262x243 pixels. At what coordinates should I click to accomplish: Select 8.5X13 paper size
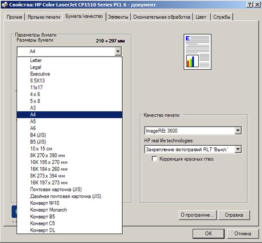tap(69, 81)
